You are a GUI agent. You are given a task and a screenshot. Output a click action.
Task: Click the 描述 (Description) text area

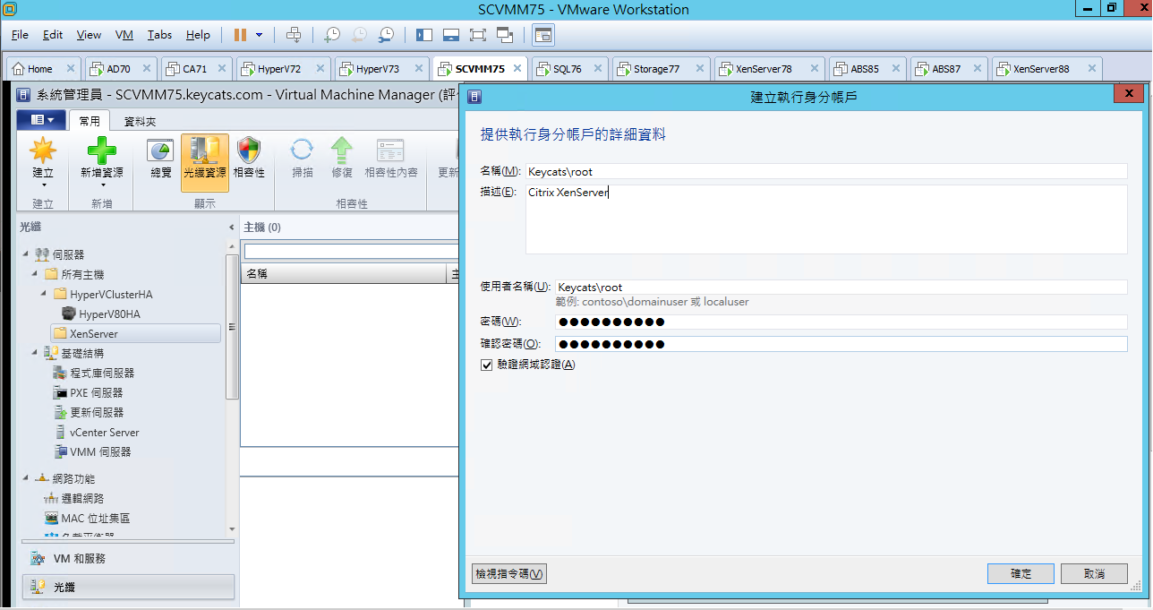pos(825,219)
